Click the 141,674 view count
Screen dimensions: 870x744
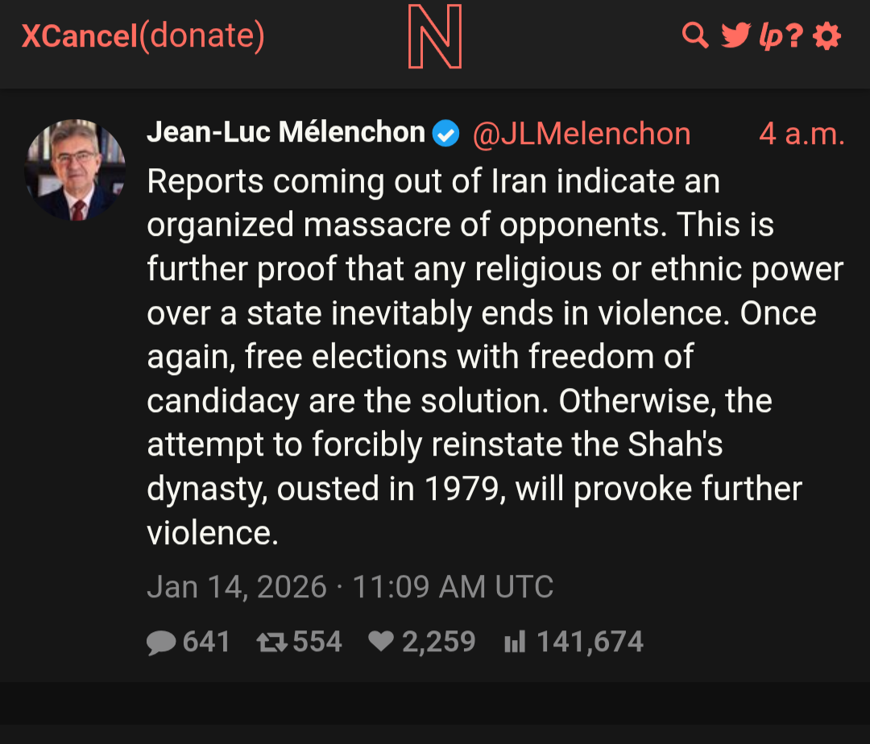coord(590,643)
